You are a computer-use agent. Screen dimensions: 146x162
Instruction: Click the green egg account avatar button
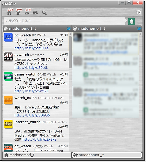[132, 21]
